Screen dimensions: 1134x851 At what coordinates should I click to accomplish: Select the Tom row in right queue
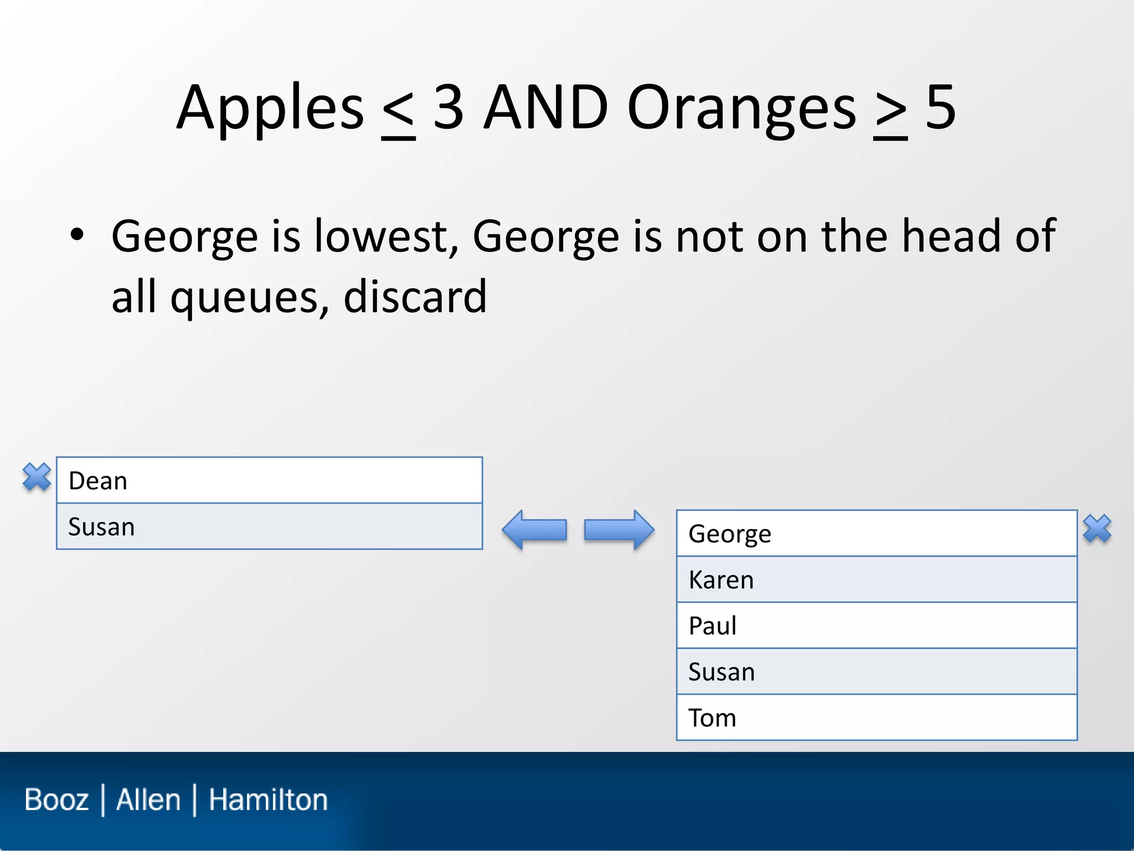877,717
